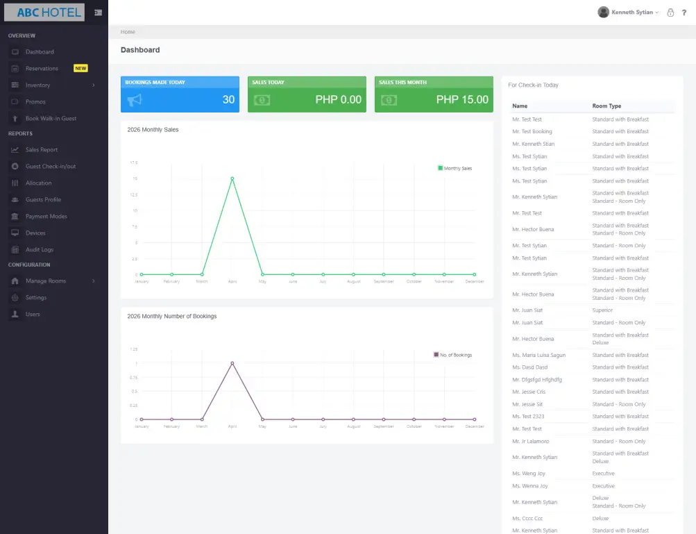Open the Allocation menu item
Viewport: 696px width, 534px height.
[39, 183]
